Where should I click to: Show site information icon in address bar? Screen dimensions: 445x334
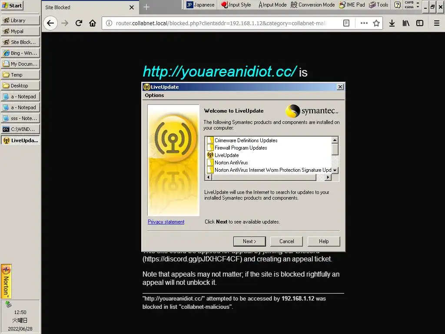[109, 23]
